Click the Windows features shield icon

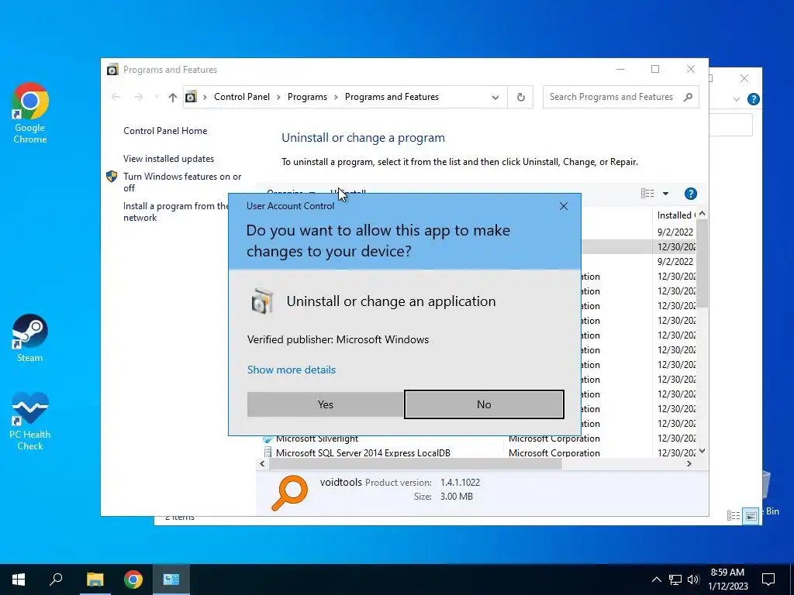112,177
